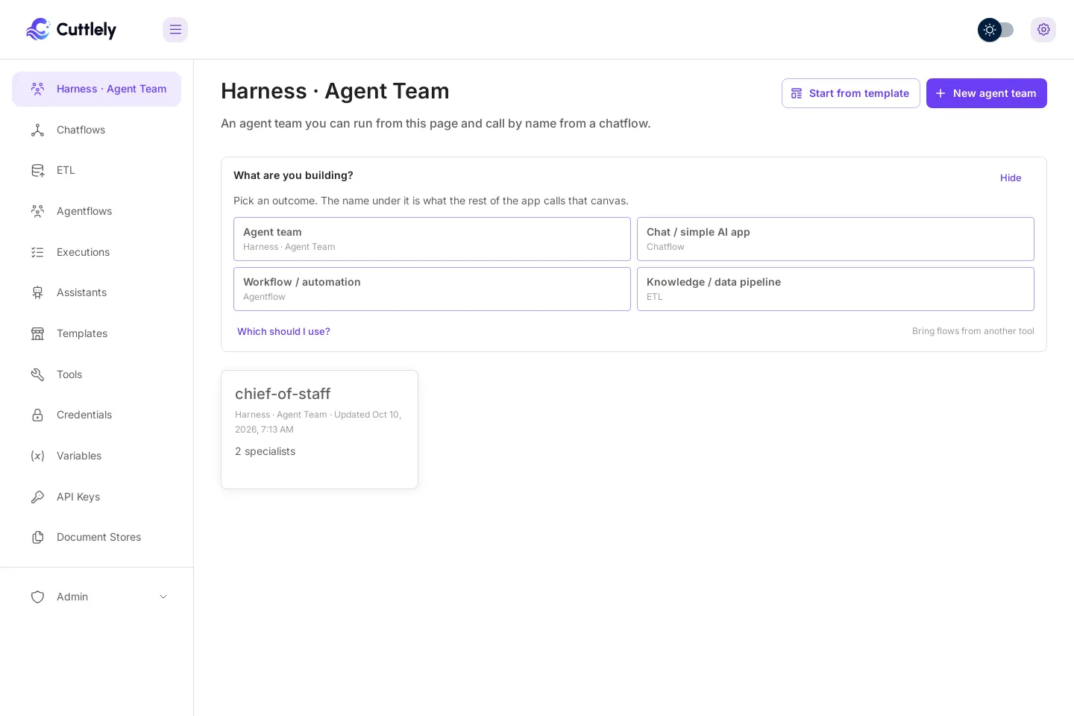Click the Templates storefront icon

[x=37, y=333]
